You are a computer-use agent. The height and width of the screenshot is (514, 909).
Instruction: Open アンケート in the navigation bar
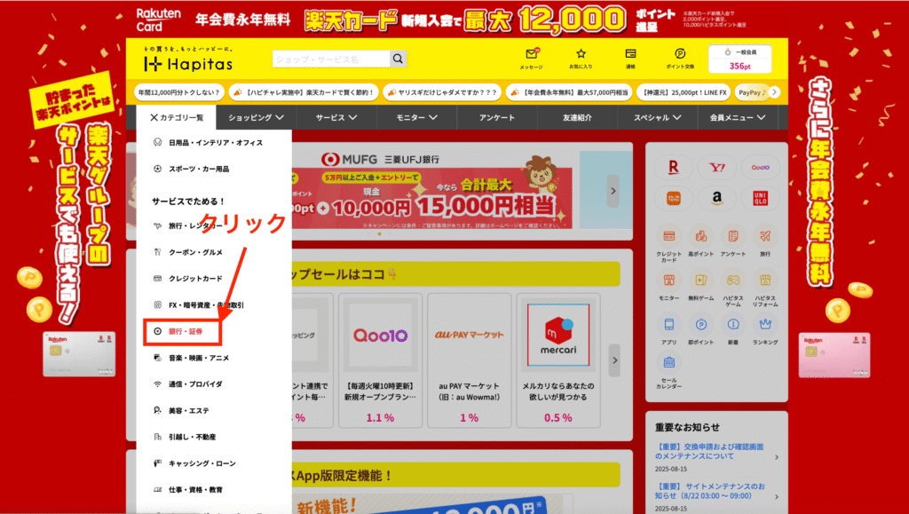[497, 118]
